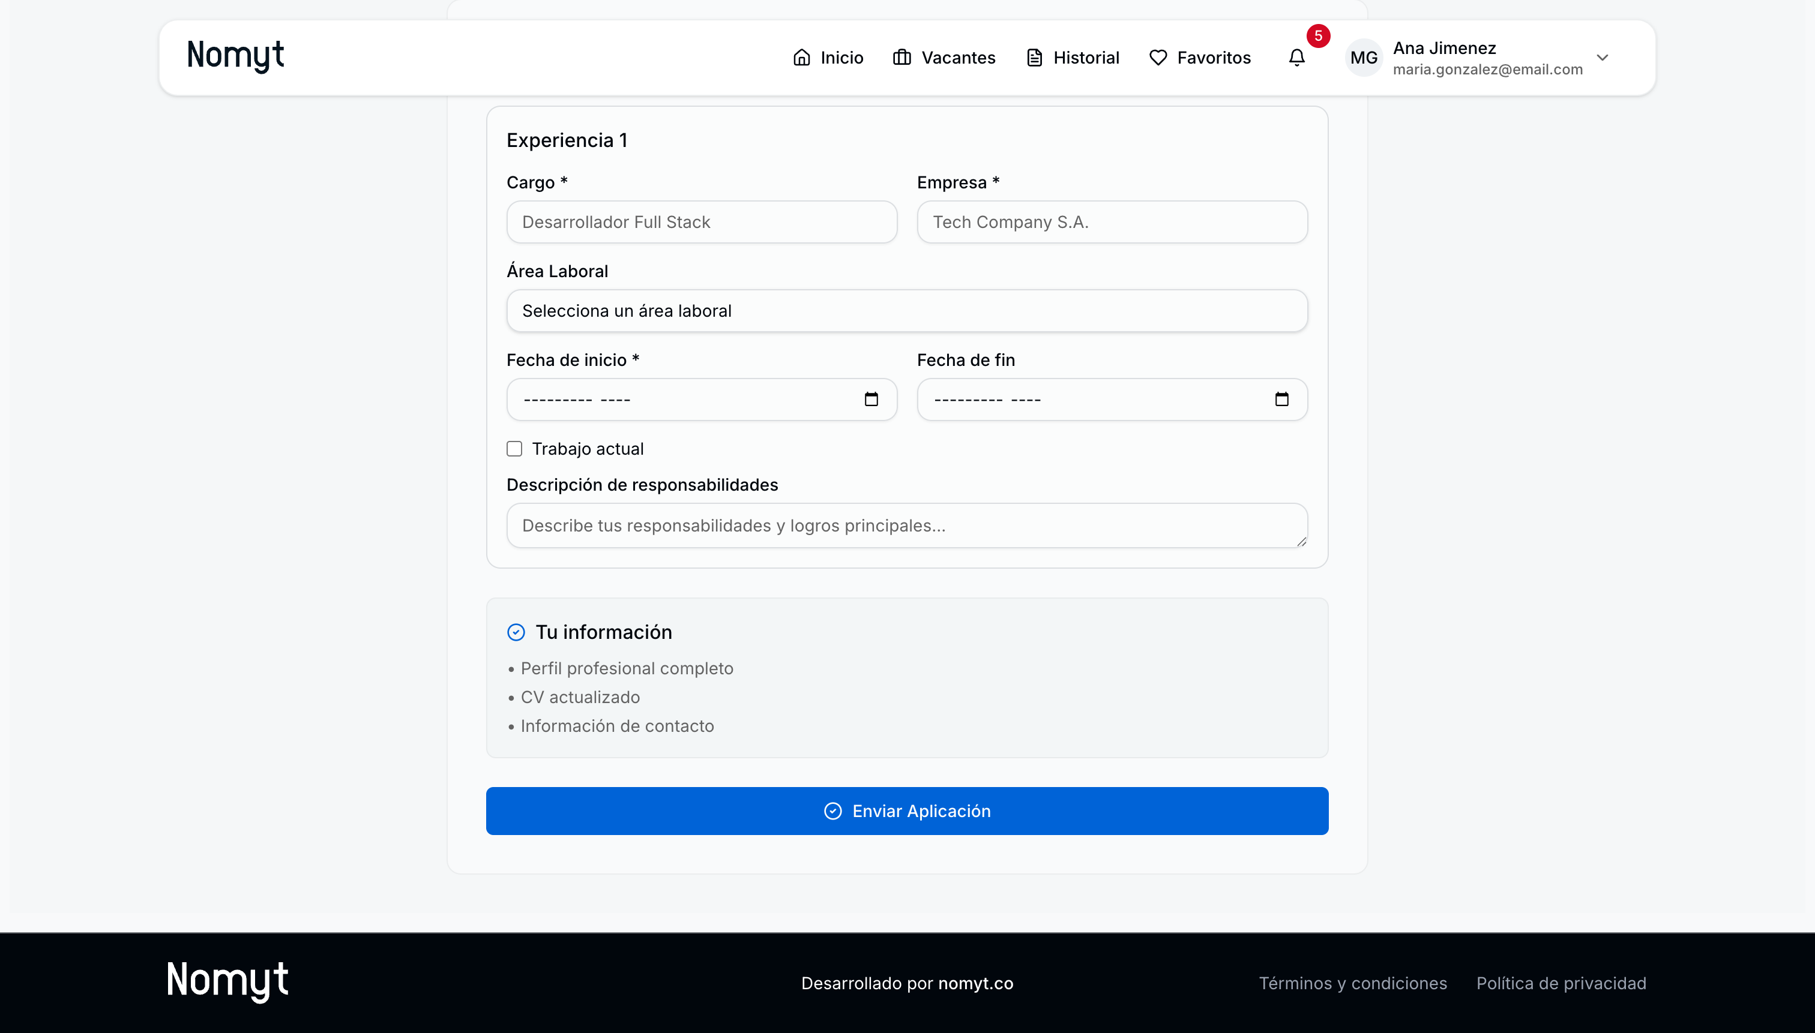Click the Favoritos heart icon
1815x1033 pixels.
[x=1158, y=58]
